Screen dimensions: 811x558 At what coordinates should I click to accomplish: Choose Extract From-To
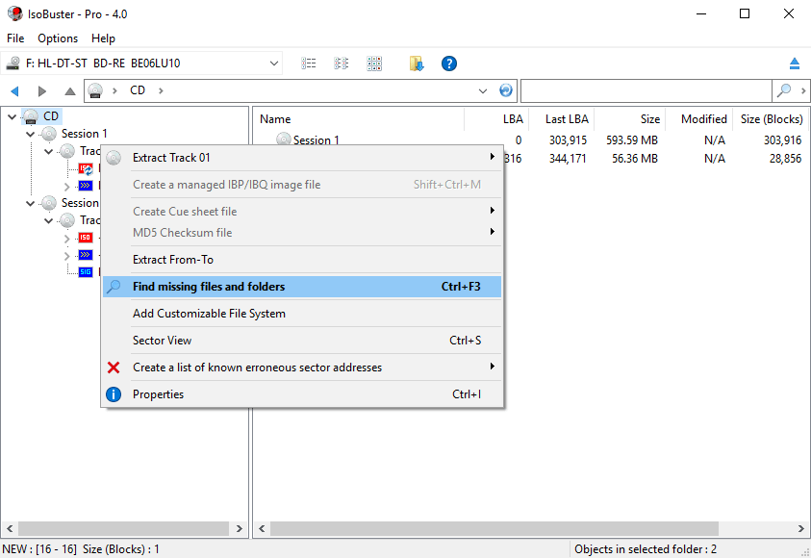tap(302, 260)
